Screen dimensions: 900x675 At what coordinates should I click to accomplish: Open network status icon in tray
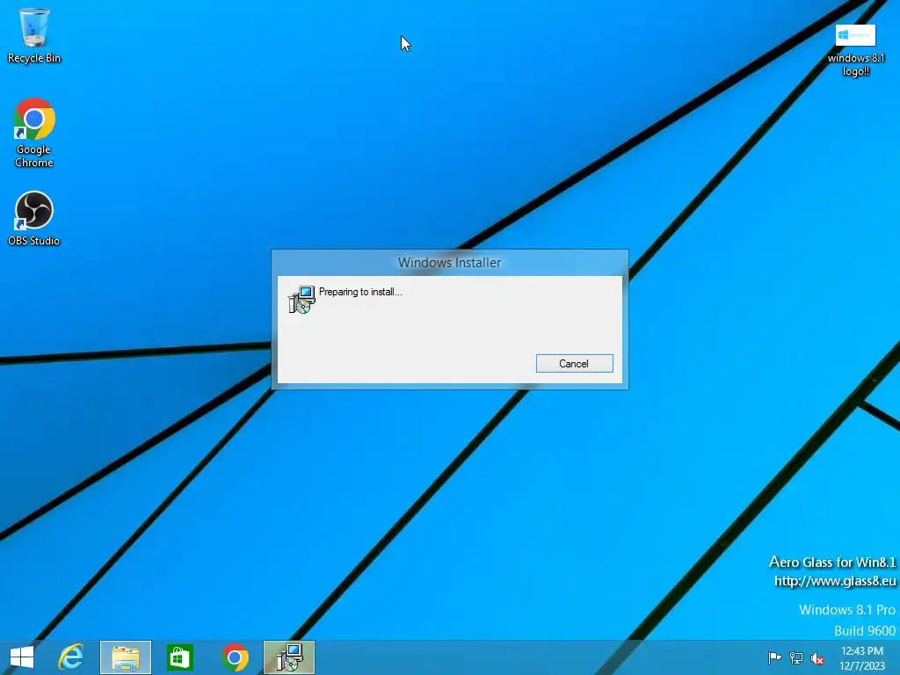pyautogui.click(x=796, y=657)
